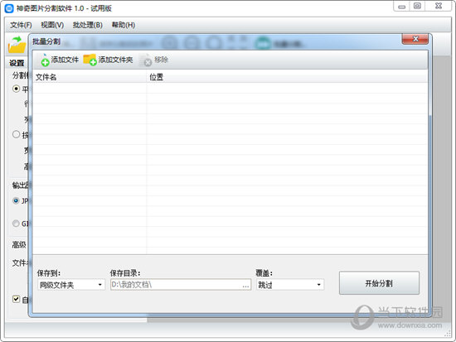The image size is (456, 342).
Task: Select the second split mode radio button
Action: (x=17, y=134)
